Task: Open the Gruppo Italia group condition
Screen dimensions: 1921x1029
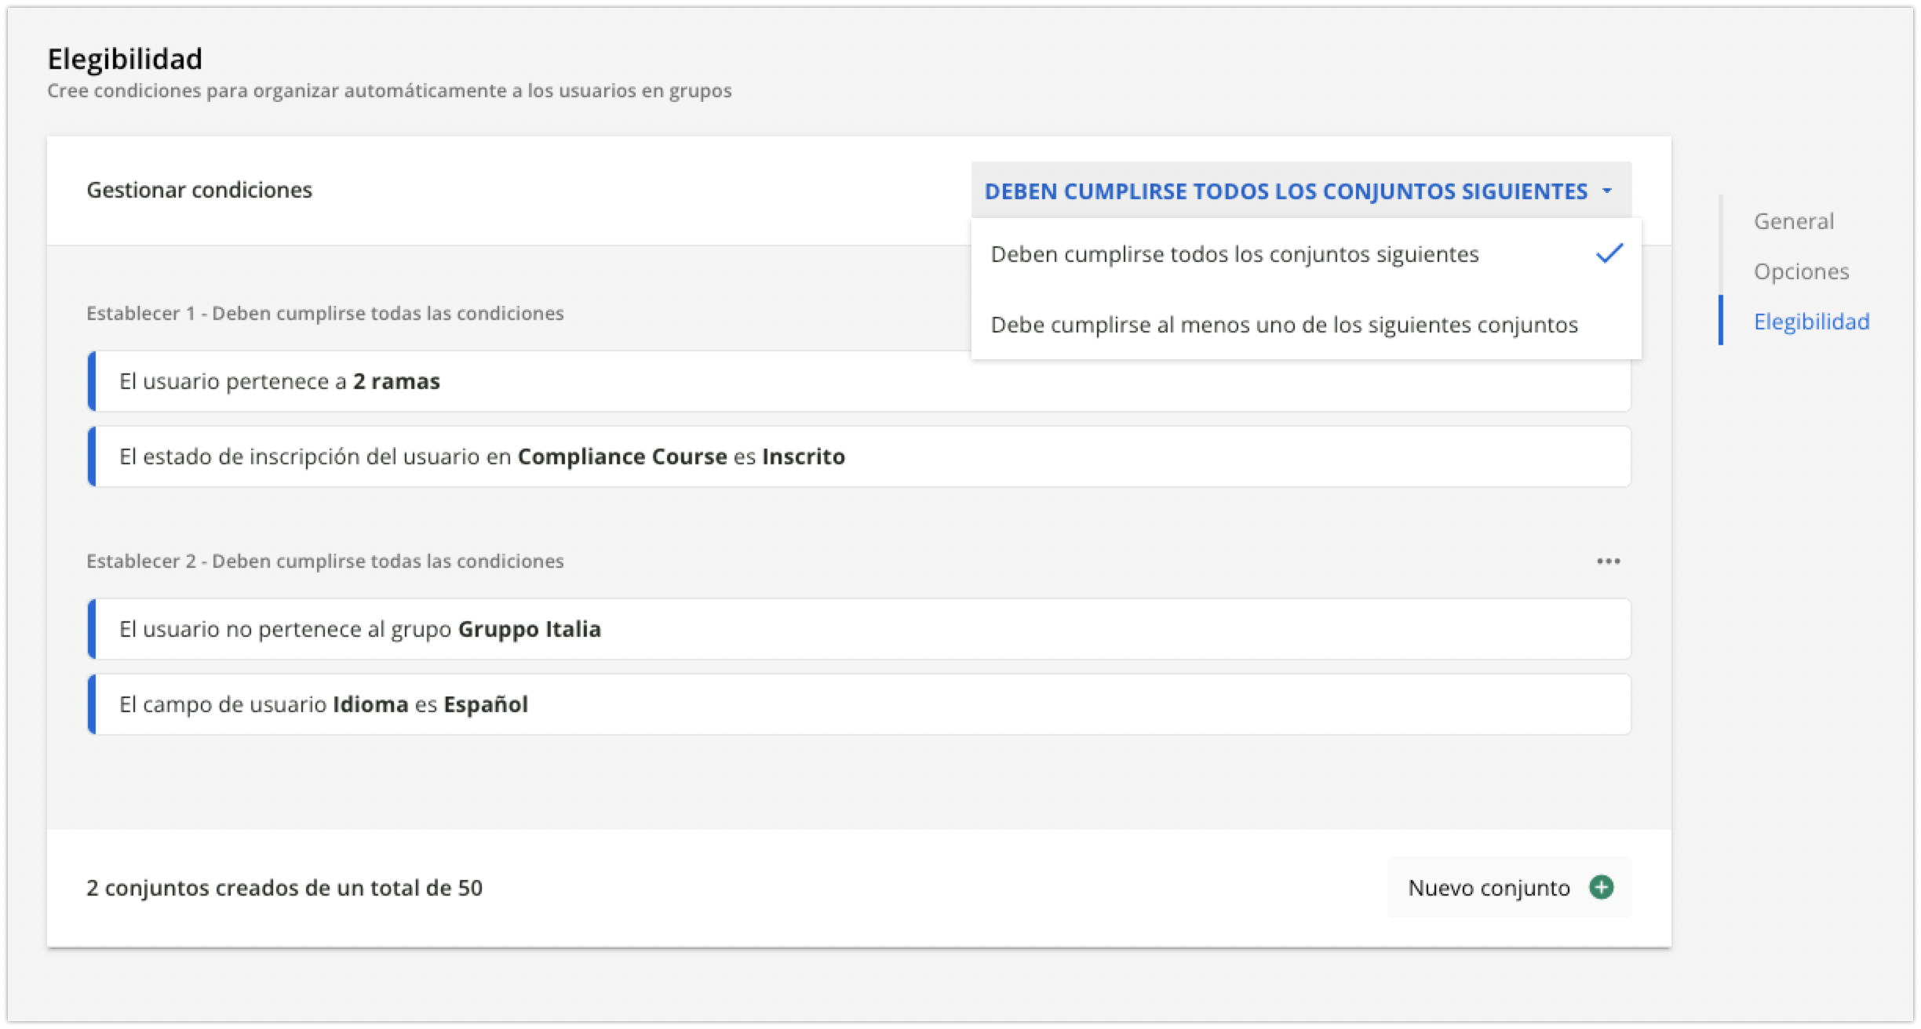Action: click(x=859, y=629)
